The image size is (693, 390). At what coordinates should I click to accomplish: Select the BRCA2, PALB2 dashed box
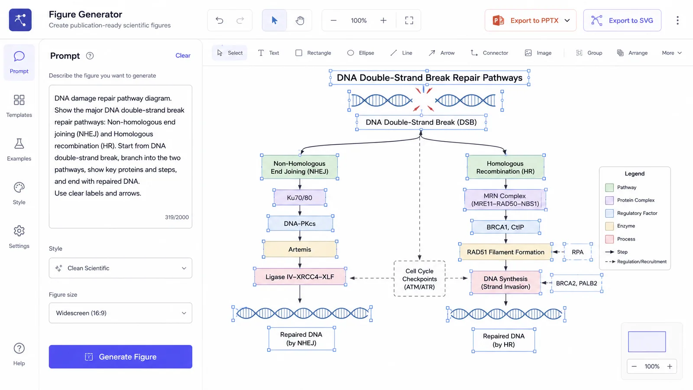click(576, 283)
